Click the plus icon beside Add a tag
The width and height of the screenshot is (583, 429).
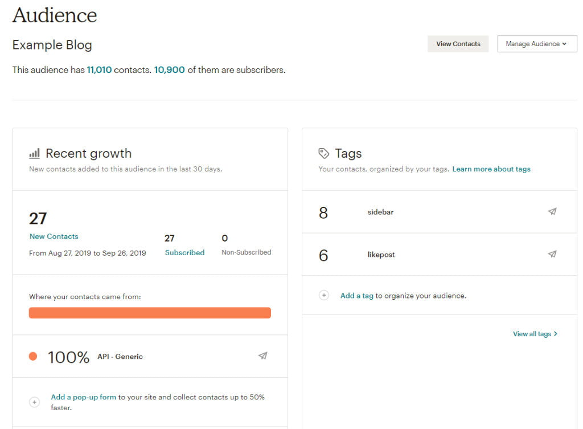point(324,295)
